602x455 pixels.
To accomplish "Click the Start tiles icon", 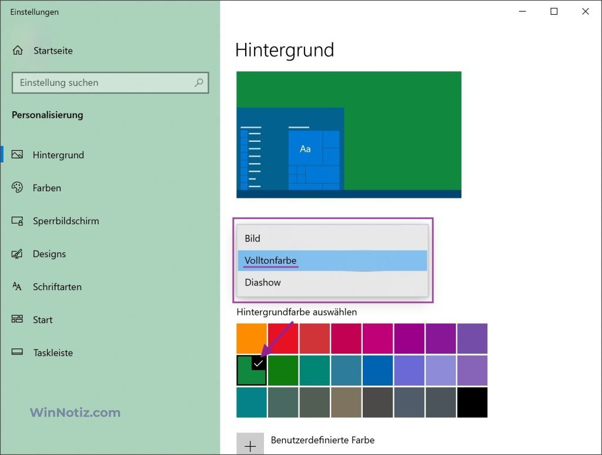I will pos(18,320).
